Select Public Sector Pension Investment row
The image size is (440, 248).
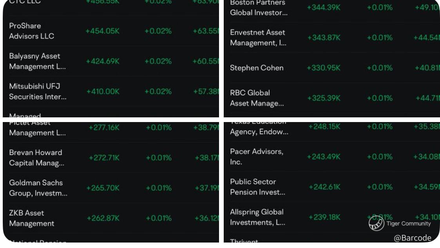(x=257, y=187)
